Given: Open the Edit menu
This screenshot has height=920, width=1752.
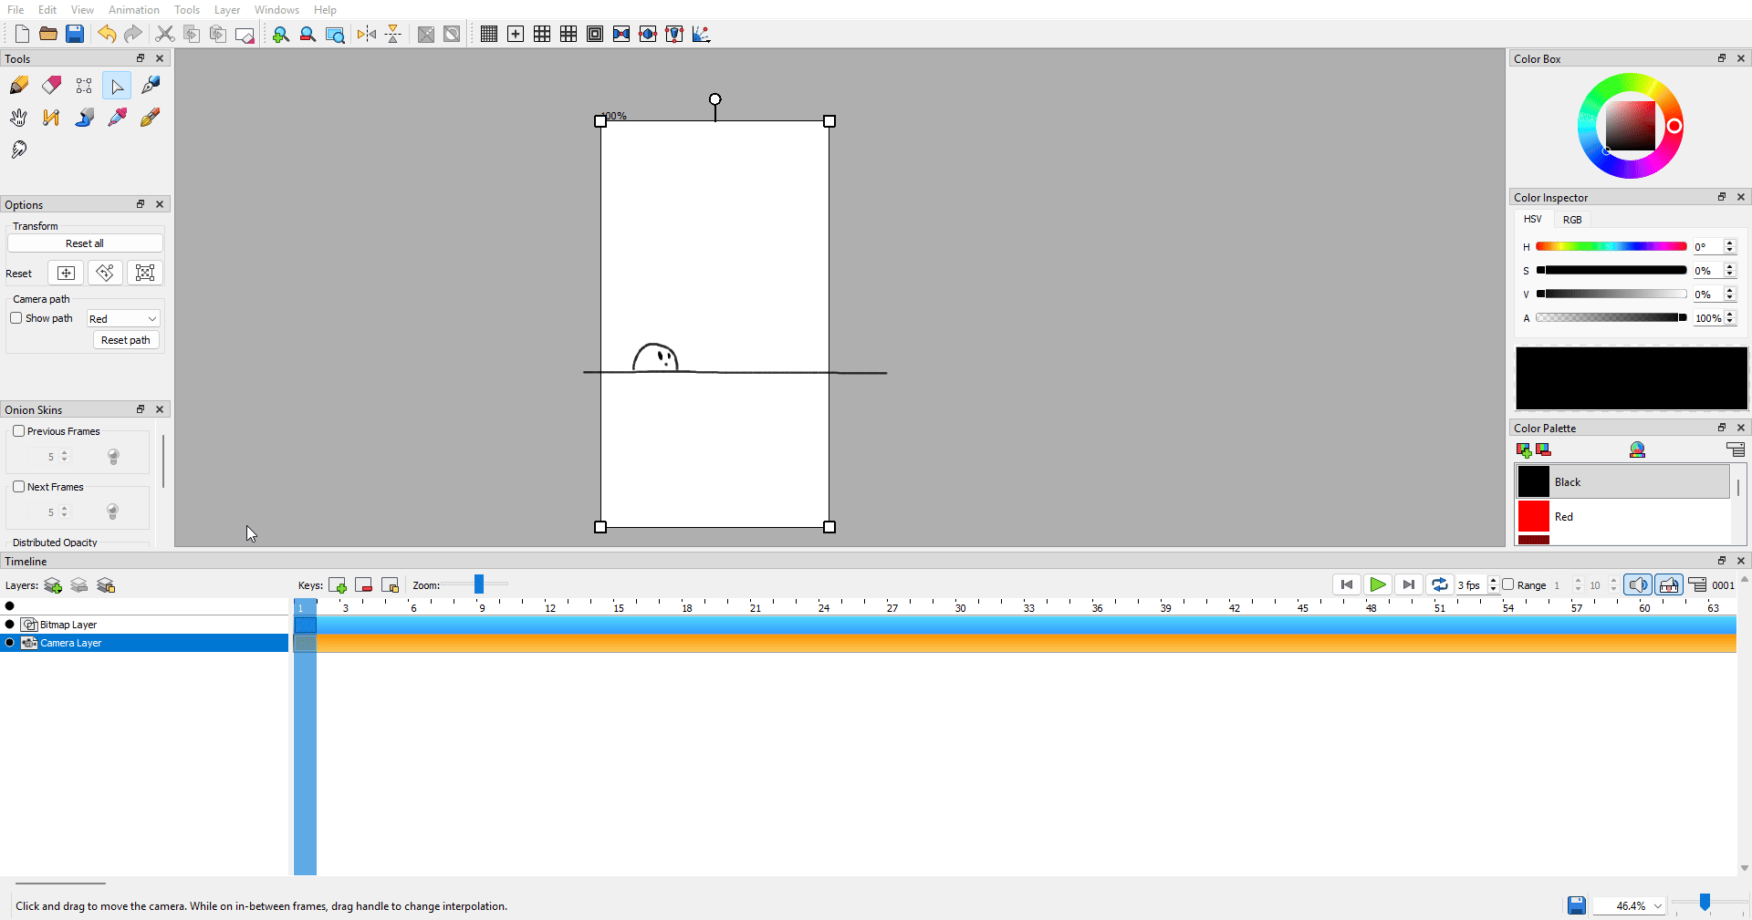Looking at the screenshot, I should tap(47, 10).
